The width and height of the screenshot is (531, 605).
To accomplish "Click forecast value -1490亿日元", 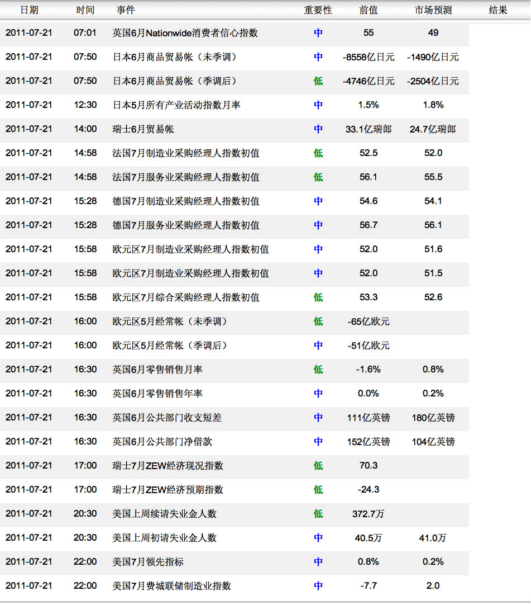I will (433, 57).
